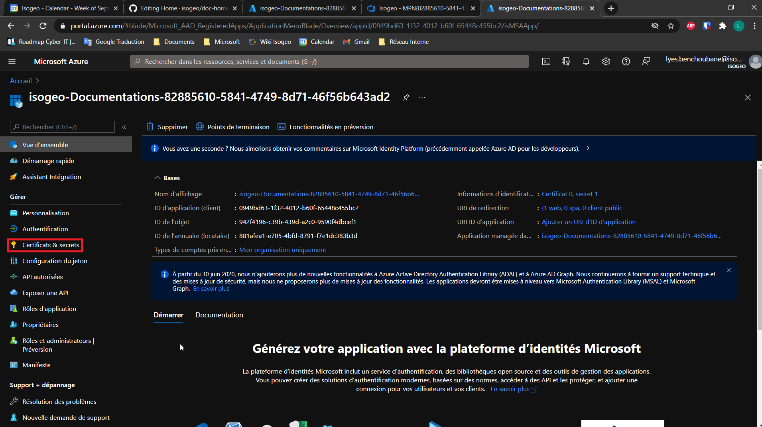Switch to Editing Home GitHub tab
762x427 pixels.
point(183,8)
